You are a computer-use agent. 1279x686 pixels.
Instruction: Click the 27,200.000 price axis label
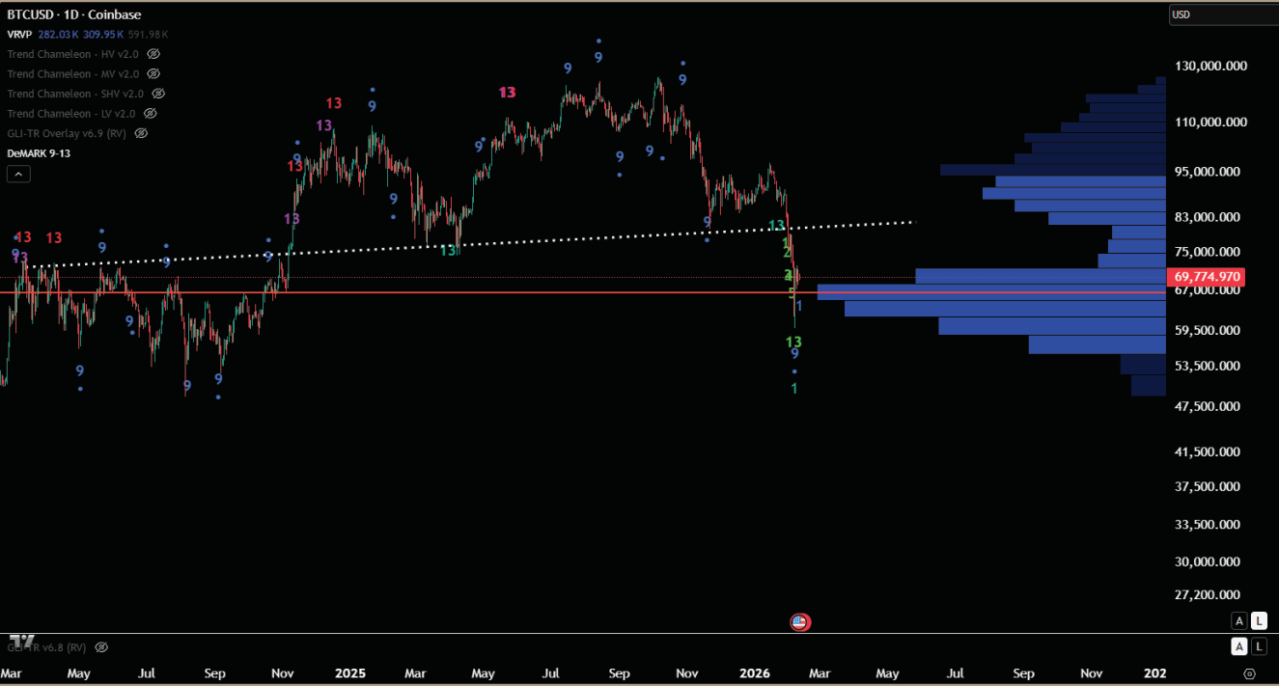[1207, 595]
